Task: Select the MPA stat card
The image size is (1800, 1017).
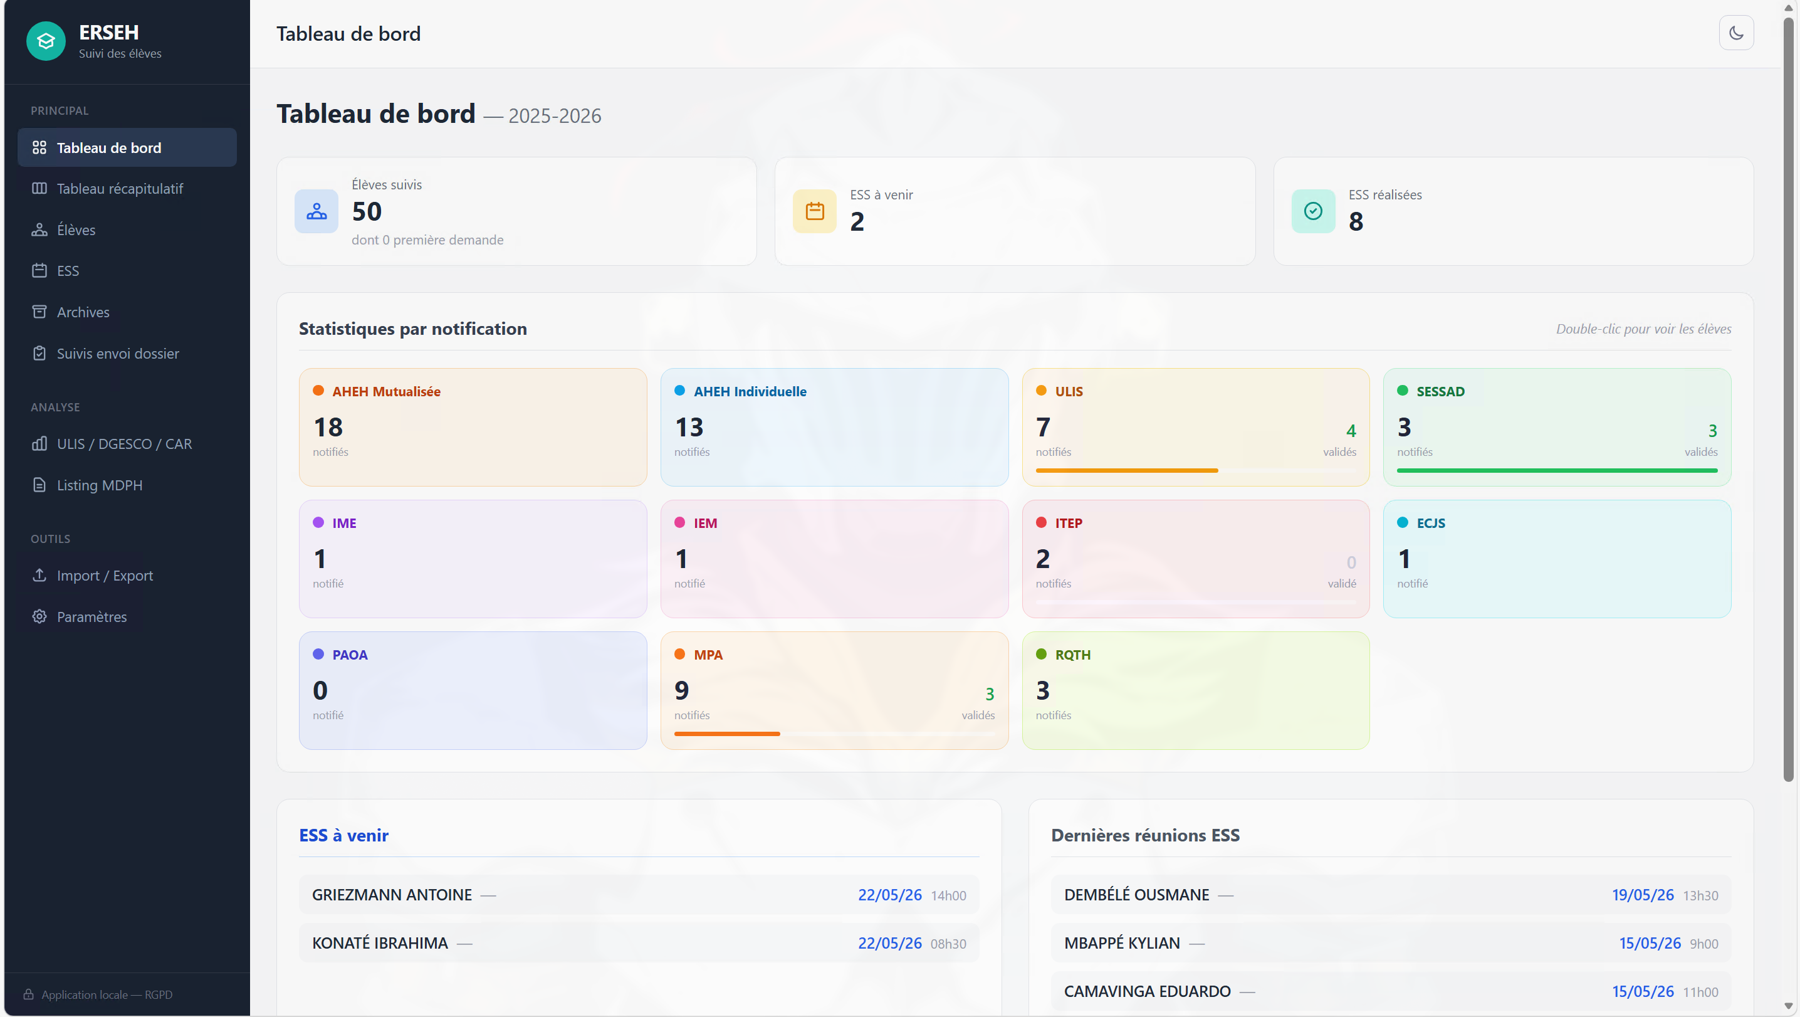Action: coord(834,690)
